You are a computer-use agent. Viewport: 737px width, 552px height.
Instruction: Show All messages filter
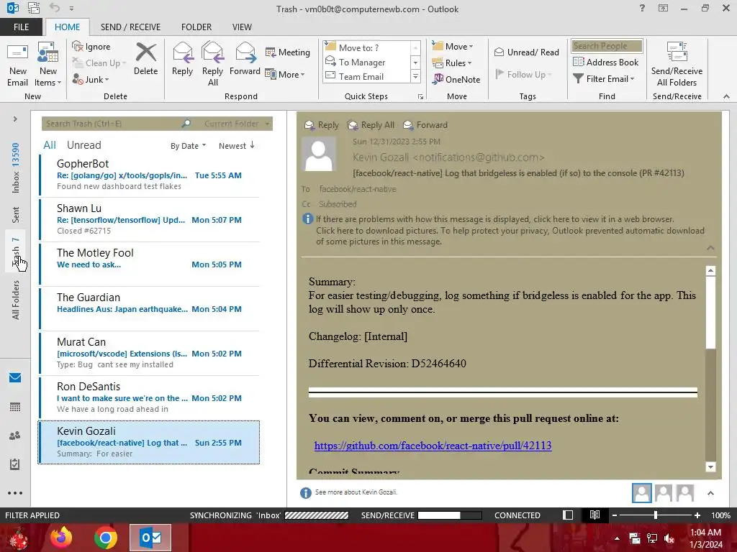[50, 145]
